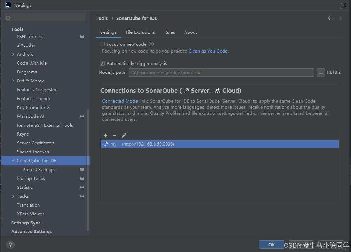Select Diagrams in the tree
Screen dimensions: 351x252
pos(27,72)
